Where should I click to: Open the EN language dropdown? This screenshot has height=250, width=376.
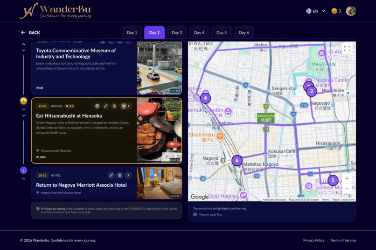(315, 11)
